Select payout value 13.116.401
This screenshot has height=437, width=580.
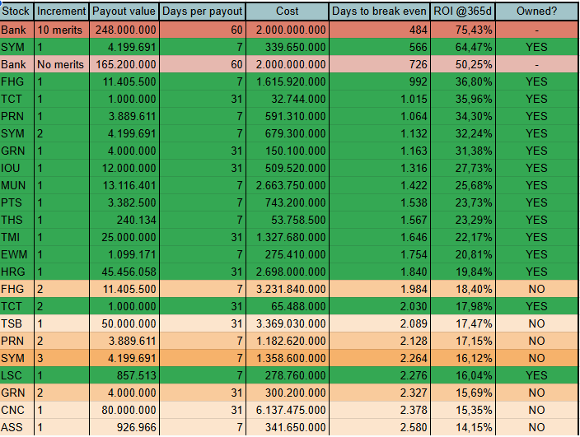click(x=124, y=185)
